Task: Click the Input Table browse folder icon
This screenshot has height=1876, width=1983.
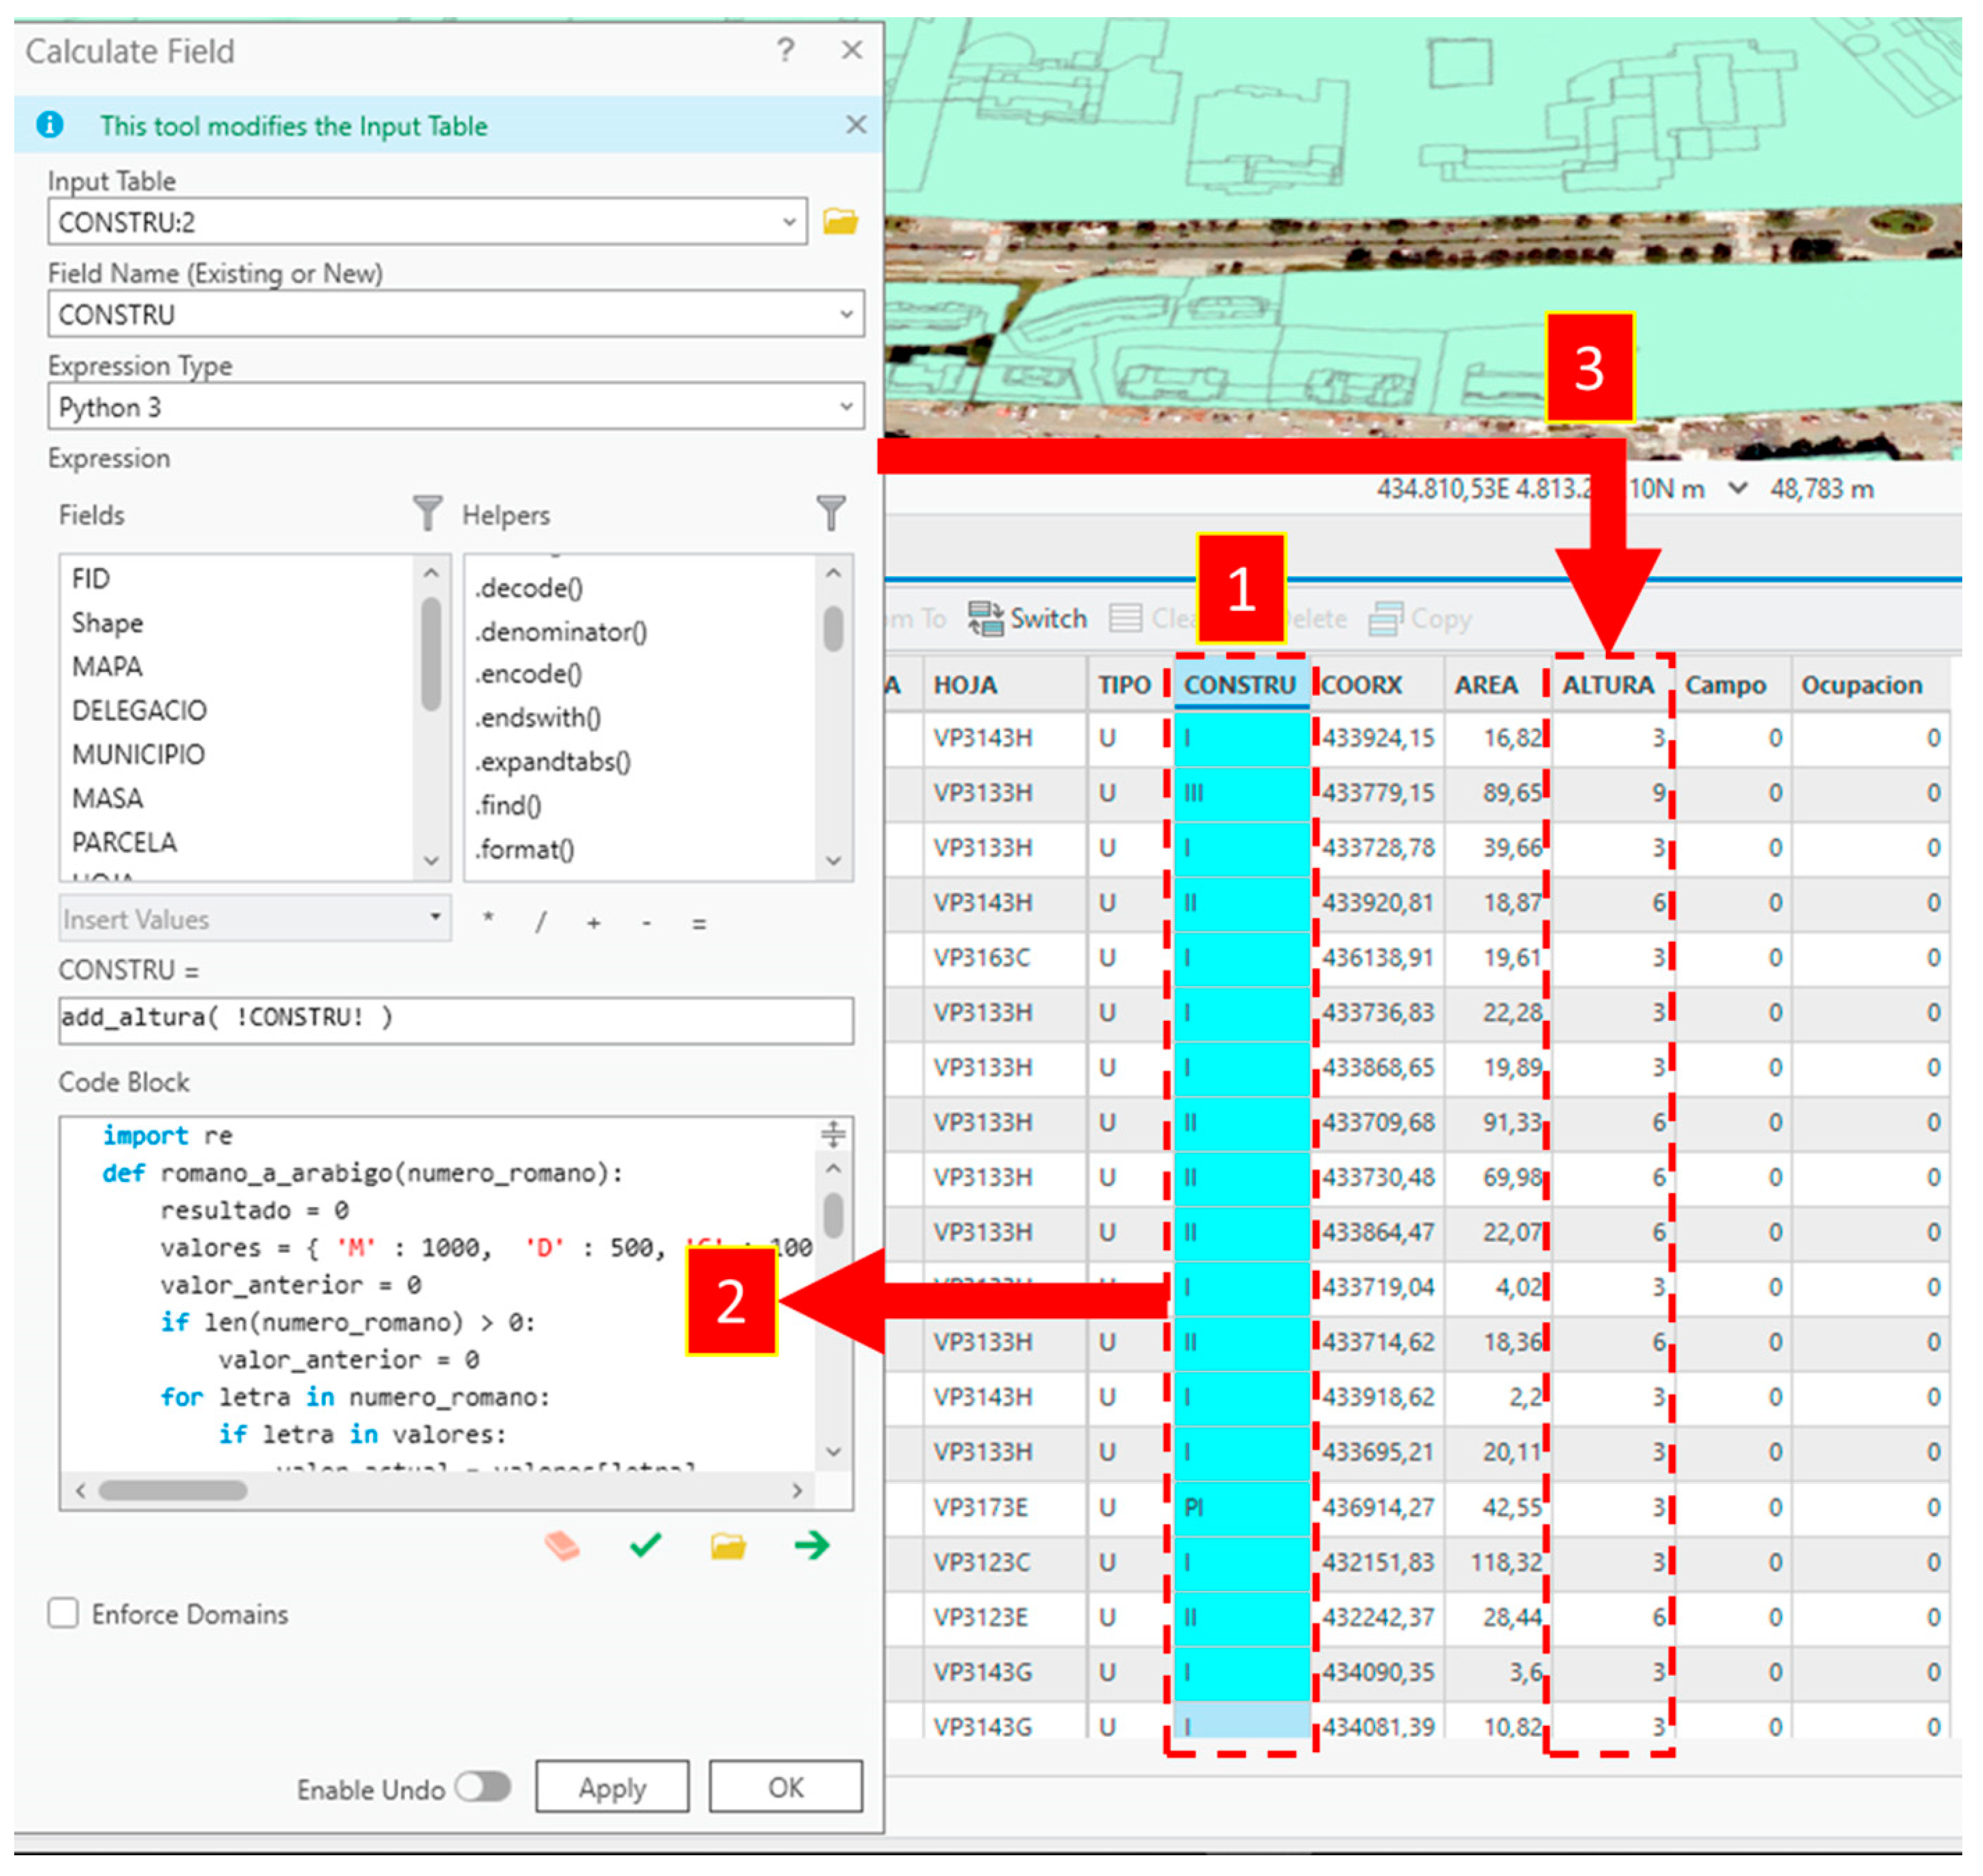Action: (x=840, y=221)
